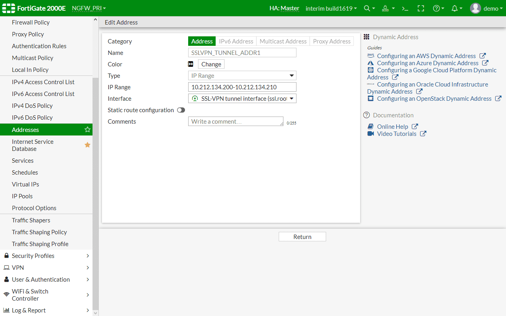506x316 pixels.
Task: Open Configuring an Oracle Cloud Infrastructure guide
Action: pos(428,88)
